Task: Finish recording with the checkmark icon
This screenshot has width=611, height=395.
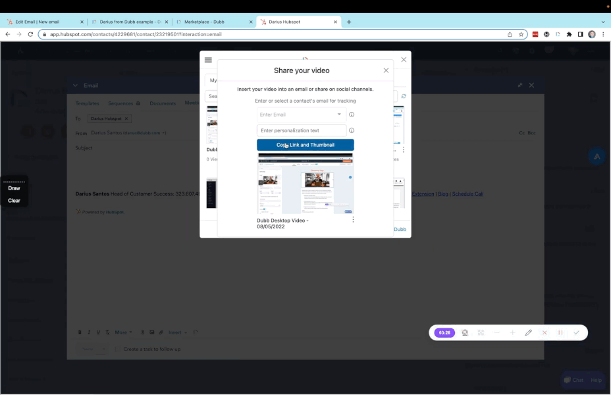Action: tap(576, 332)
